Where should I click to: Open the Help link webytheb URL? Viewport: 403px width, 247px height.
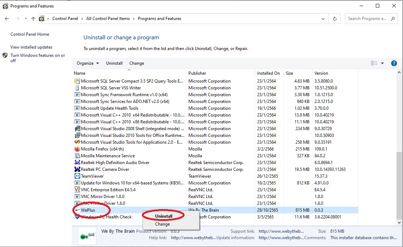(193, 238)
